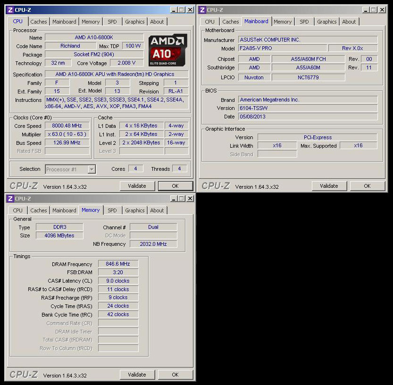Click OK in the Memory window

tap(176, 375)
